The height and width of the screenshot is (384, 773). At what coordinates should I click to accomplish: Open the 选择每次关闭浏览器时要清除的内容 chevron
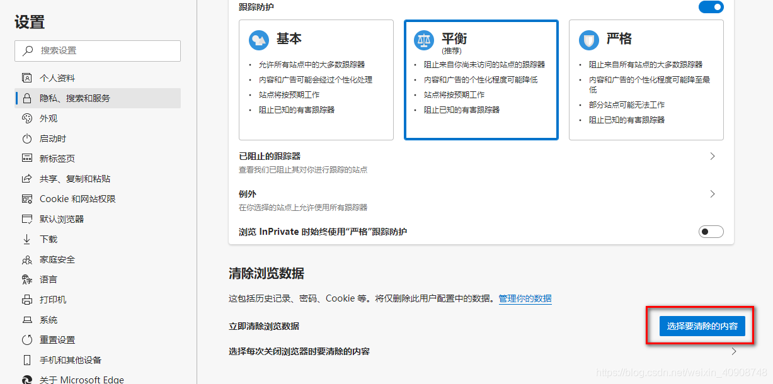coord(733,351)
